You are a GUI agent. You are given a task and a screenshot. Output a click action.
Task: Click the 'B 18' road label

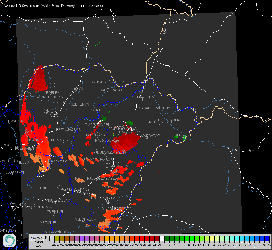[106, 25]
